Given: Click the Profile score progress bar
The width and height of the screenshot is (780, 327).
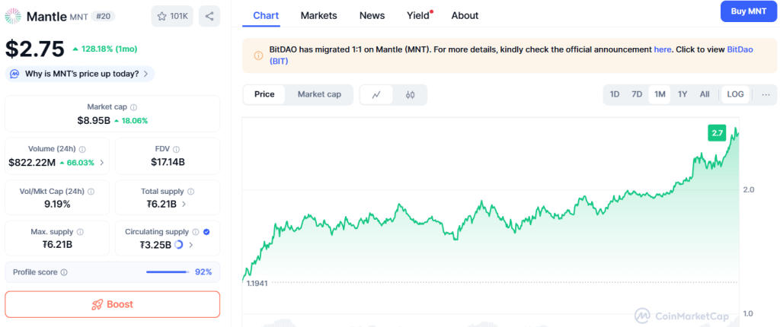Looking at the screenshot, I should coord(167,272).
